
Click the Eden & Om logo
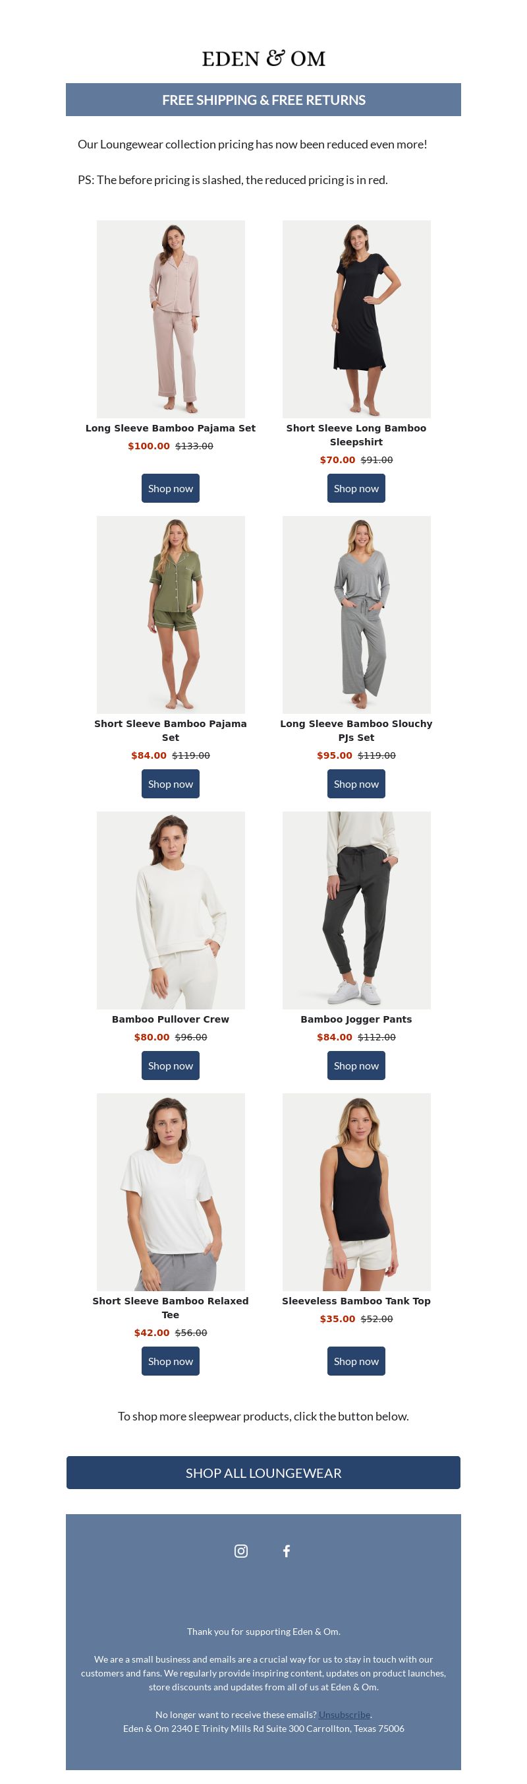coord(263,58)
